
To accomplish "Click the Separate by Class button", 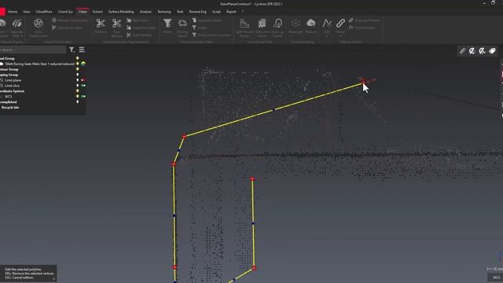I will pos(70,20).
